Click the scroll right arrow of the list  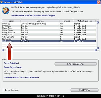(x=96, y=50)
